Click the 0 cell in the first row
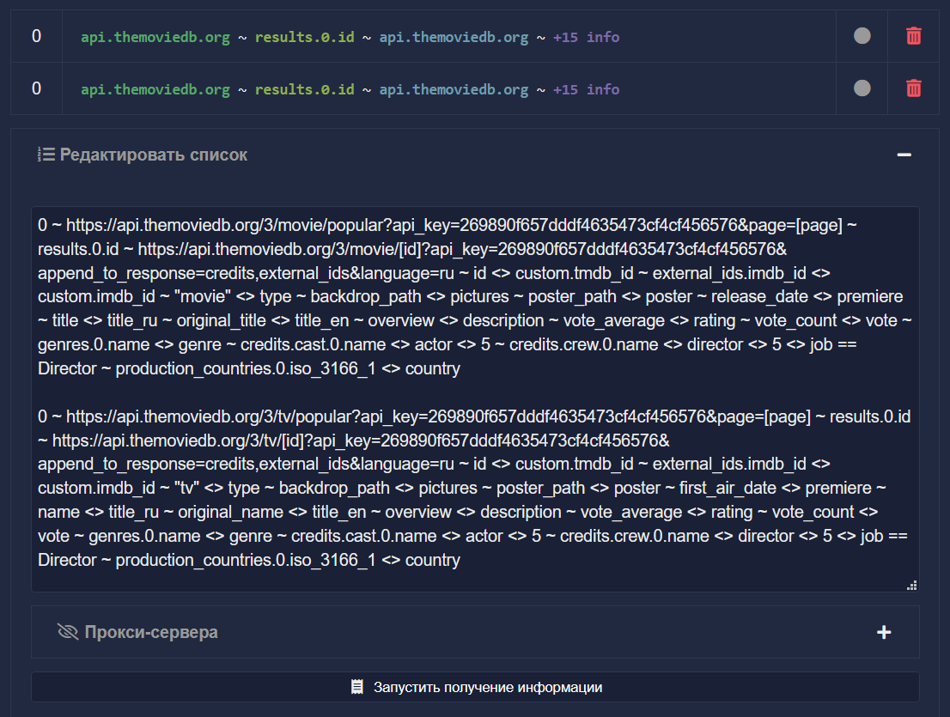950x717 pixels. pyautogui.click(x=36, y=36)
